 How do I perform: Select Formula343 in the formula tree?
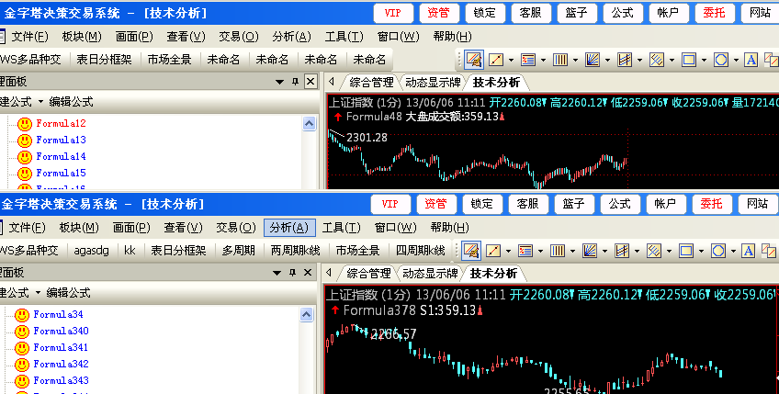[x=61, y=381]
